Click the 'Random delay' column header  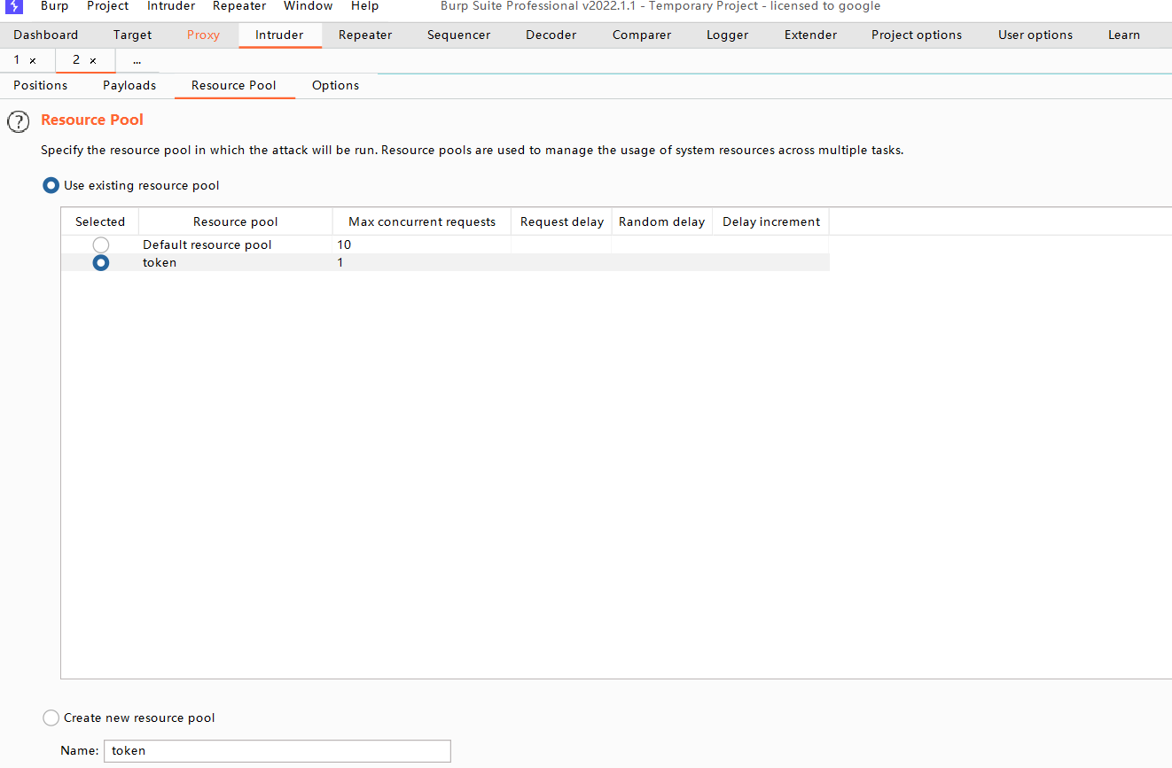click(x=662, y=221)
